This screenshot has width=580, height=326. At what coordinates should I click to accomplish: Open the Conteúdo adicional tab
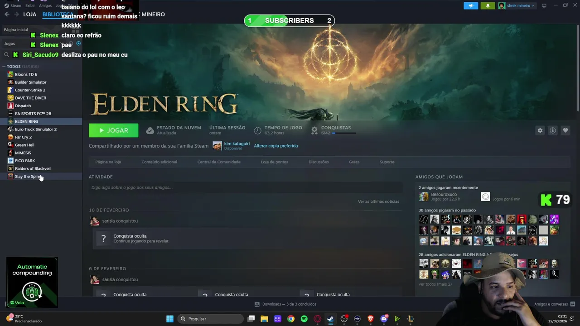(159, 162)
